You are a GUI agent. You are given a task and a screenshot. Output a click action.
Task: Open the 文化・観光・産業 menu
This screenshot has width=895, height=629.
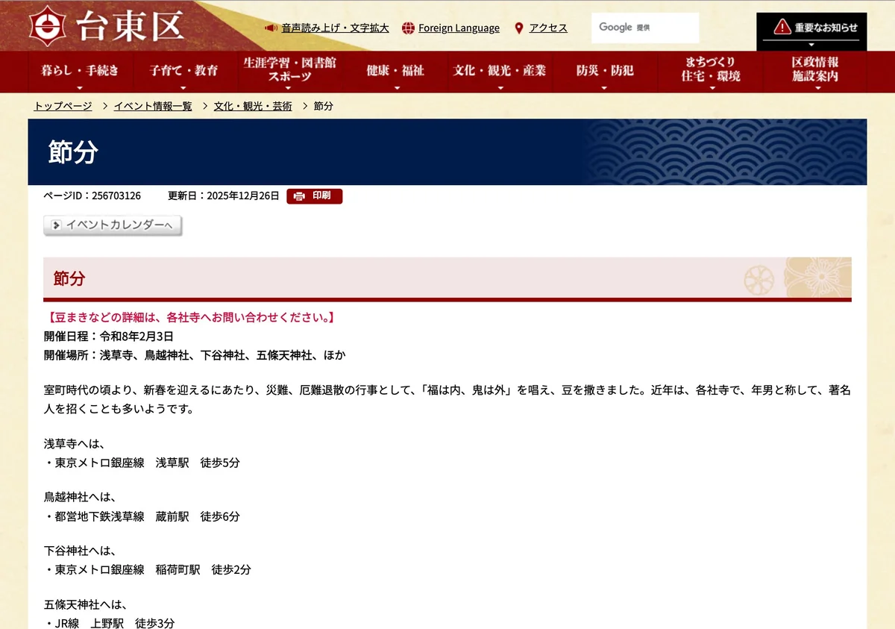point(500,72)
